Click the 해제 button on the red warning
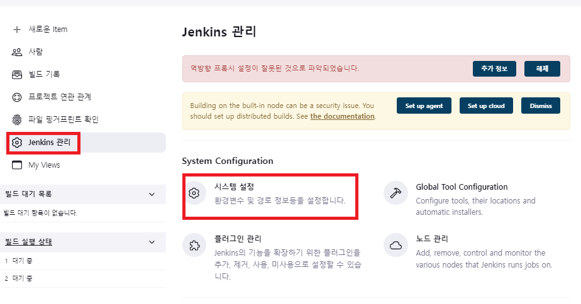 pos(542,68)
